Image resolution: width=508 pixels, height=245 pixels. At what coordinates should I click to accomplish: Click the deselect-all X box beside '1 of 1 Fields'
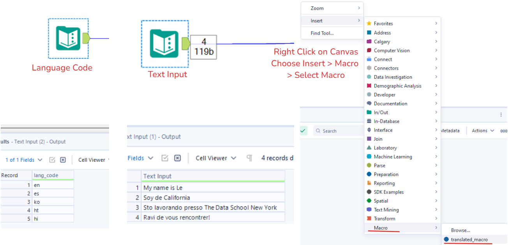[63, 160]
